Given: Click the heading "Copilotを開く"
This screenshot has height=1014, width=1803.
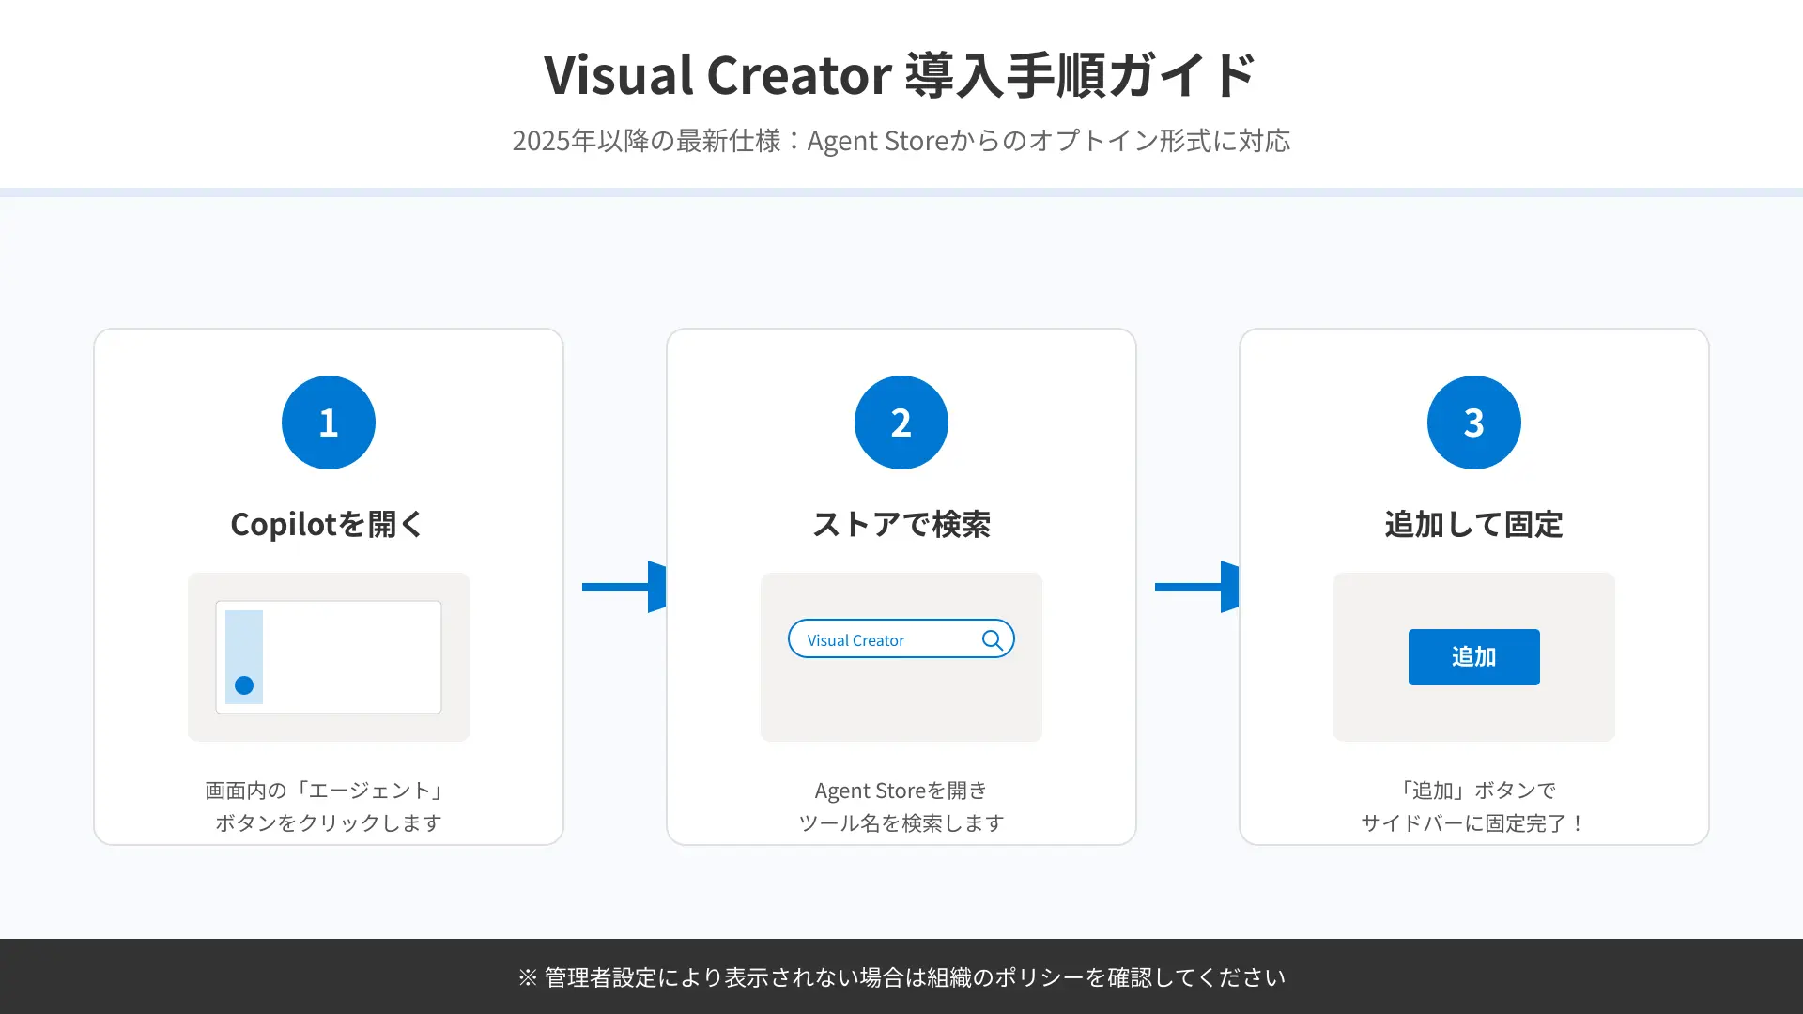Looking at the screenshot, I should click(x=328, y=524).
